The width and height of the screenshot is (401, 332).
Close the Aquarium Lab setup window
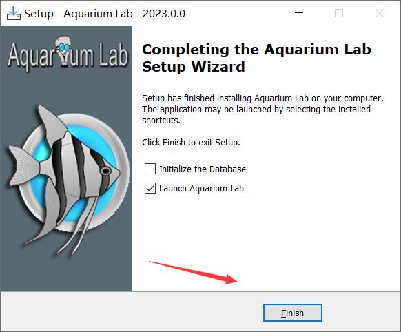[x=379, y=13]
